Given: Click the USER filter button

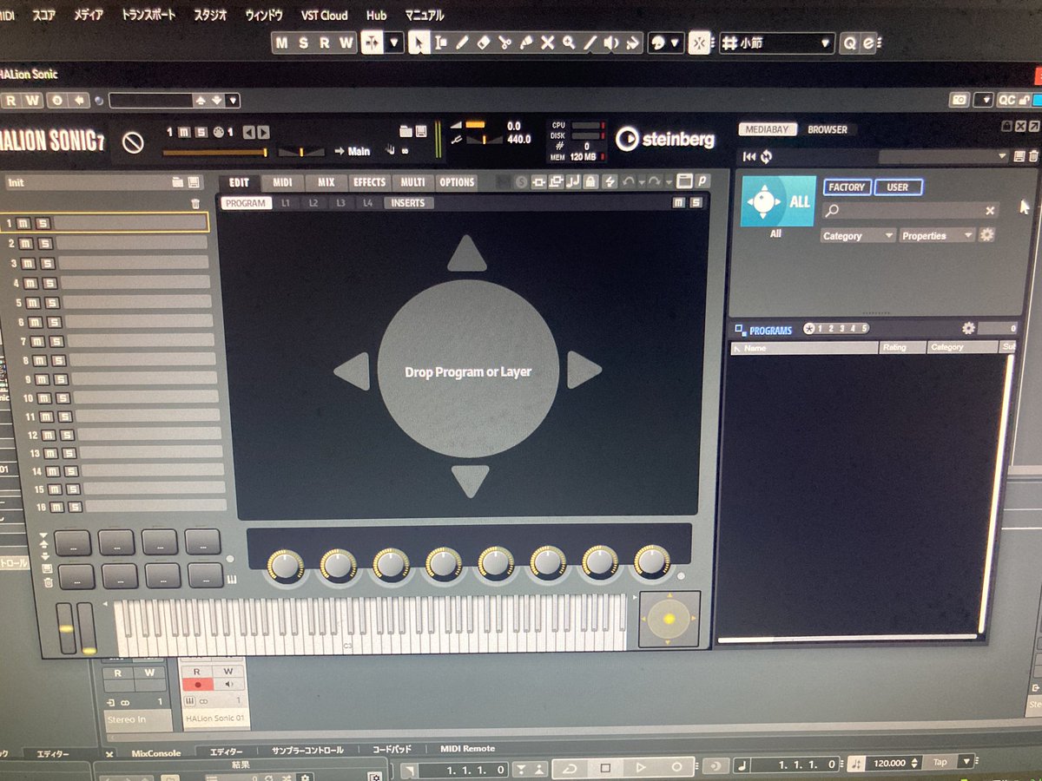Looking at the screenshot, I should click(898, 187).
